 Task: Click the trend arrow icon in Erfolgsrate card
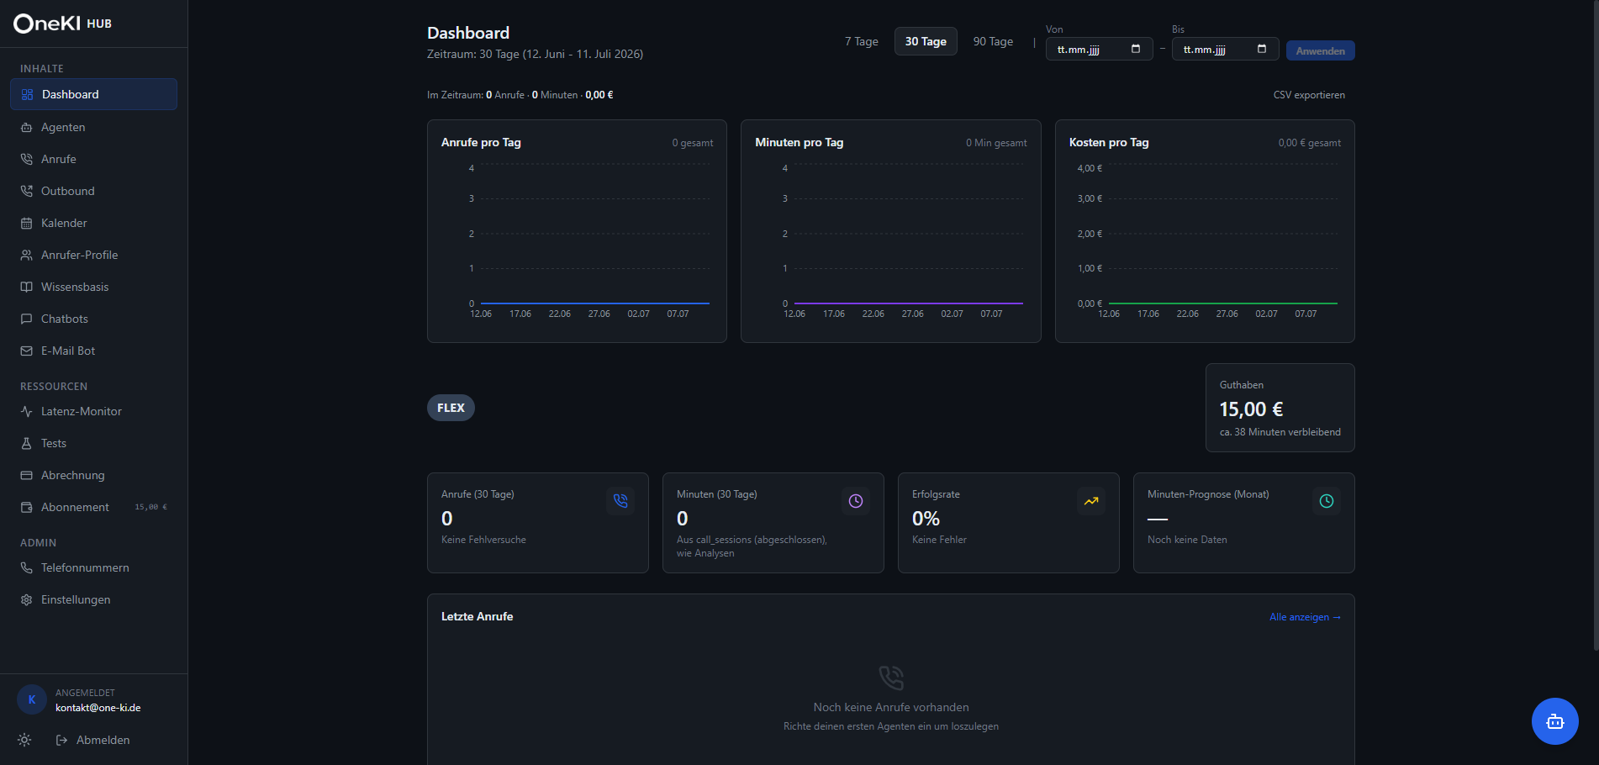tap(1091, 501)
